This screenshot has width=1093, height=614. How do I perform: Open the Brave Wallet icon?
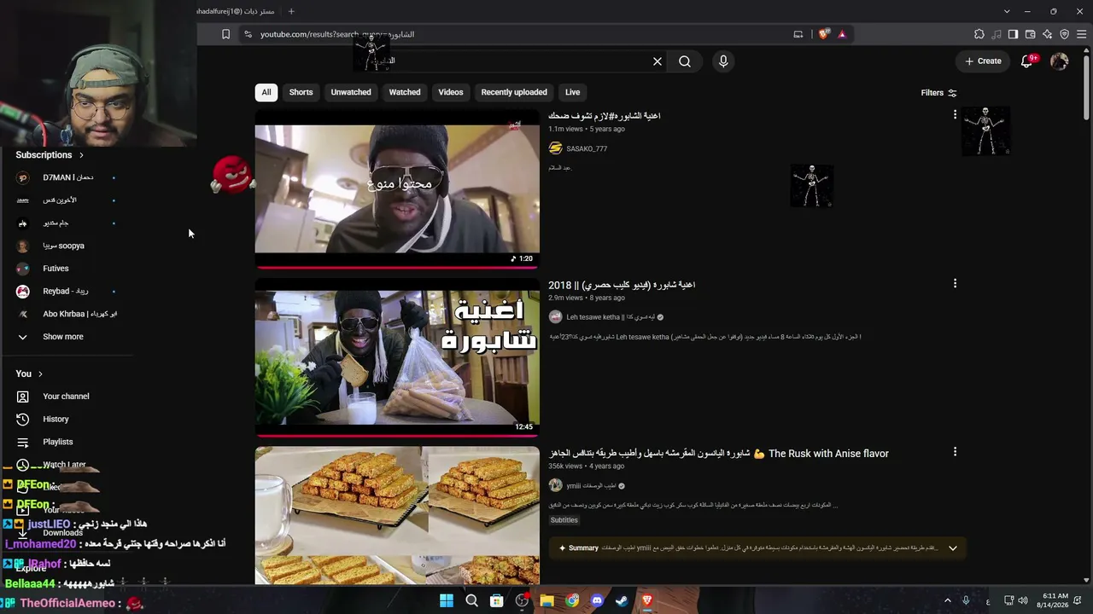pos(1031,34)
